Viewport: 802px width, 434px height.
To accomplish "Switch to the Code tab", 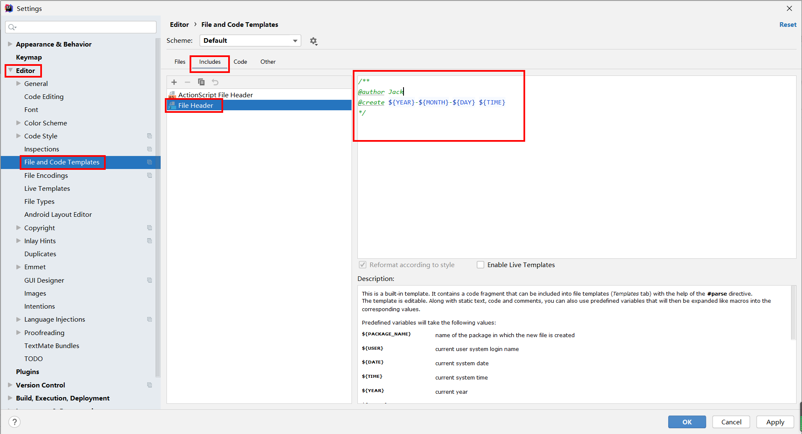I will coord(240,62).
